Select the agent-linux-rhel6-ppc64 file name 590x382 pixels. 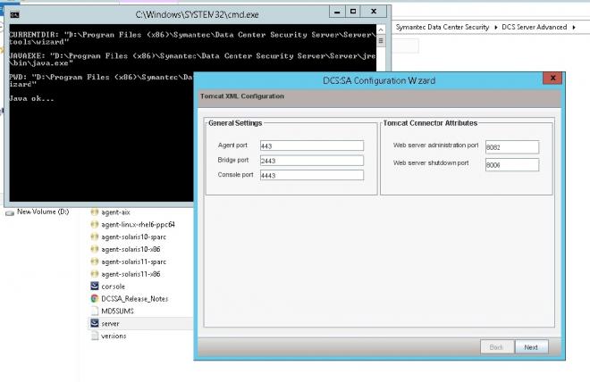(138, 225)
